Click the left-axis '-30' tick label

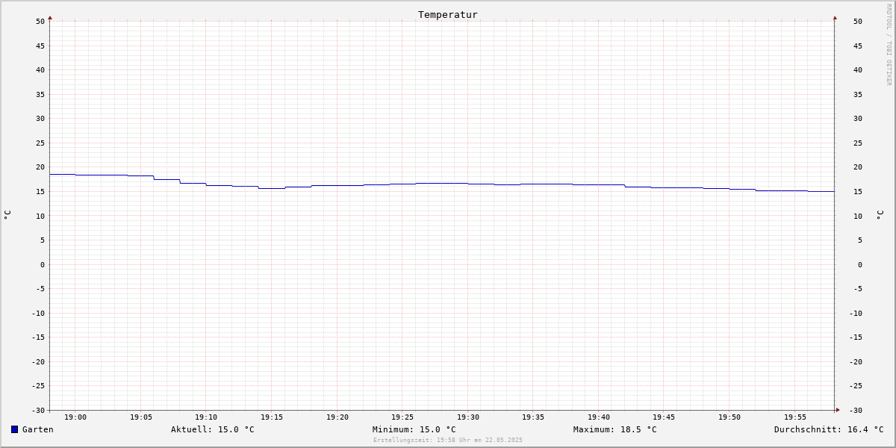38,410
